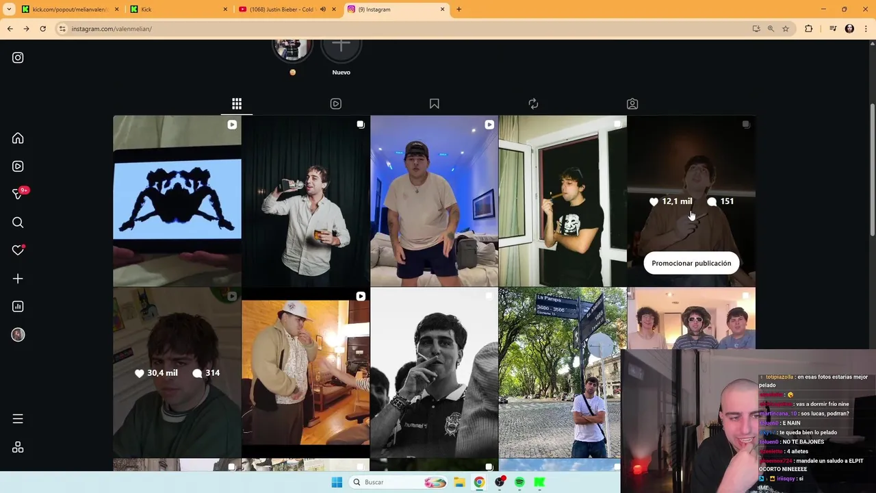Switch to the Tagged photos tab

click(x=632, y=104)
